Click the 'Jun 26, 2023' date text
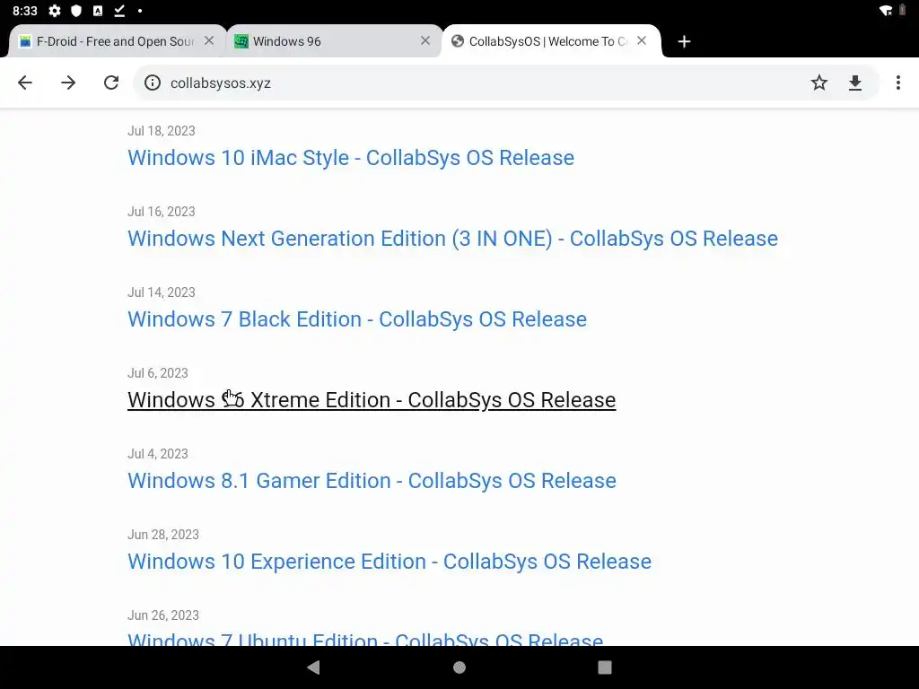 163,615
